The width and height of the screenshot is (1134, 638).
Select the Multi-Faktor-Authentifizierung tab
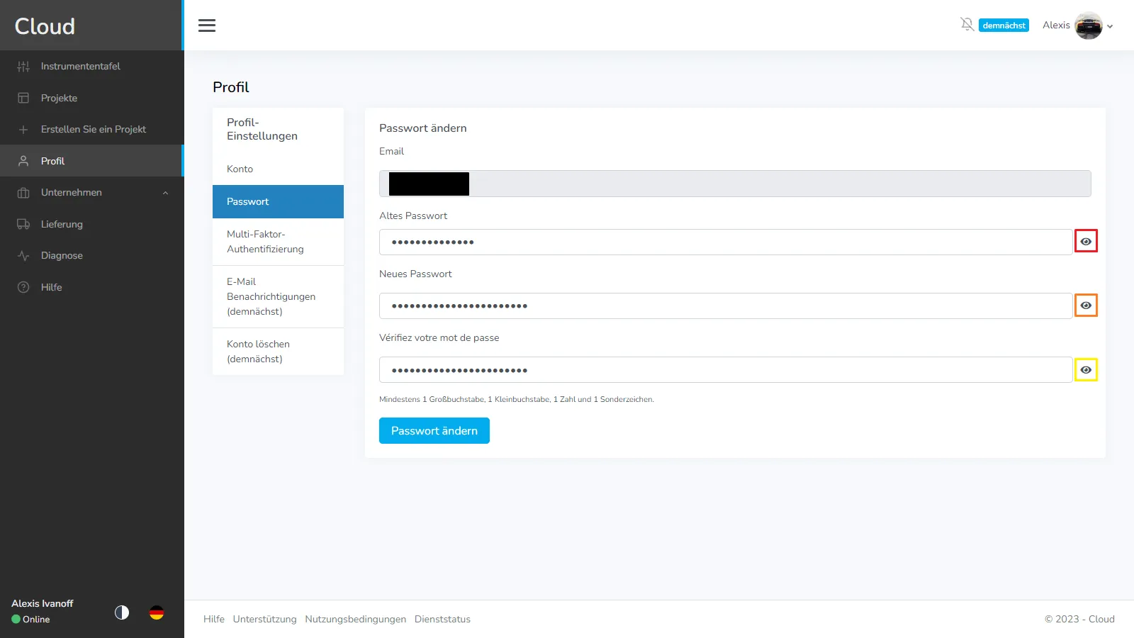coord(265,242)
